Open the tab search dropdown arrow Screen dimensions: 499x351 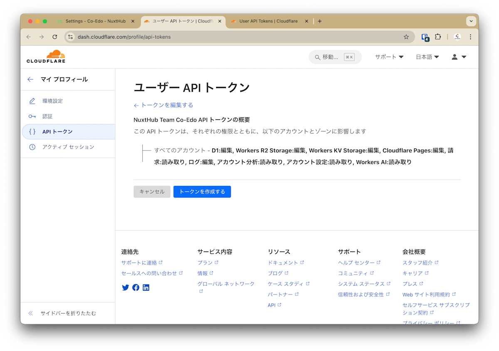point(471,21)
